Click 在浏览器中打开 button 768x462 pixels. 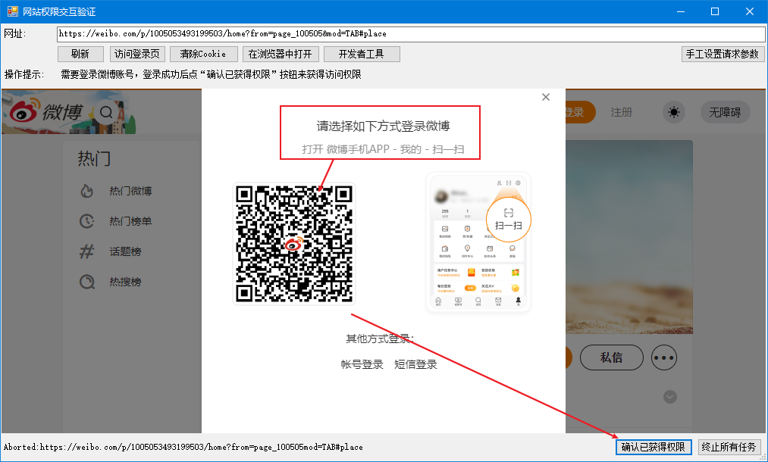[x=281, y=54]
